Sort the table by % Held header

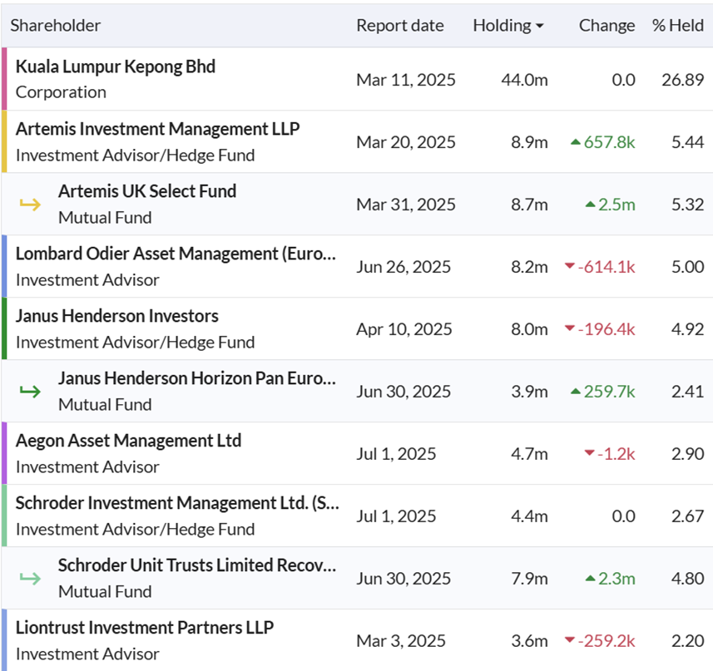(678, 26)
